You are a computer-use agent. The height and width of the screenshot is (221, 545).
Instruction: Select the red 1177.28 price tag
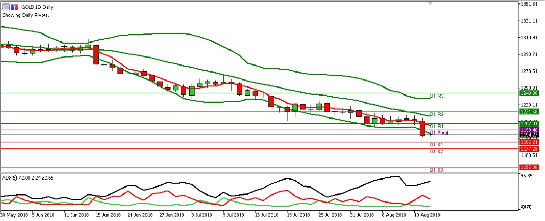[530, 148]
